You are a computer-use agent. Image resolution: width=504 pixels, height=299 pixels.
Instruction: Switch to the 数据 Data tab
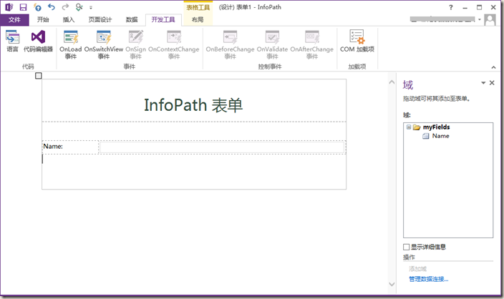(132, 20)
